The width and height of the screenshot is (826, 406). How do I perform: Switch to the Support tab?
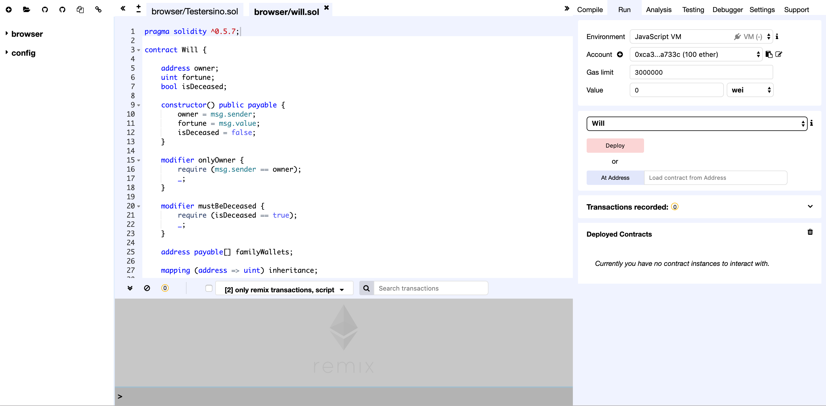pyautogui.click(x=796, y=10)
